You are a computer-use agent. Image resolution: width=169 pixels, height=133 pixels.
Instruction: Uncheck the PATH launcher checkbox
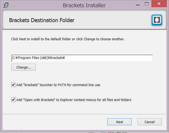coord(13,85)
